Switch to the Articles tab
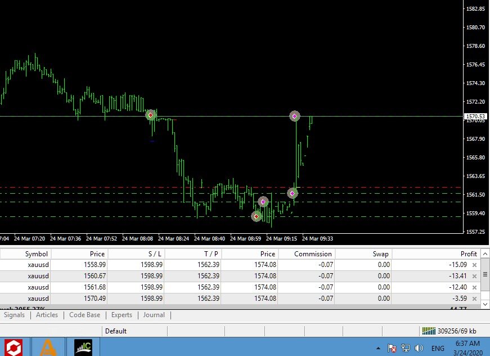 pos(47,315)
